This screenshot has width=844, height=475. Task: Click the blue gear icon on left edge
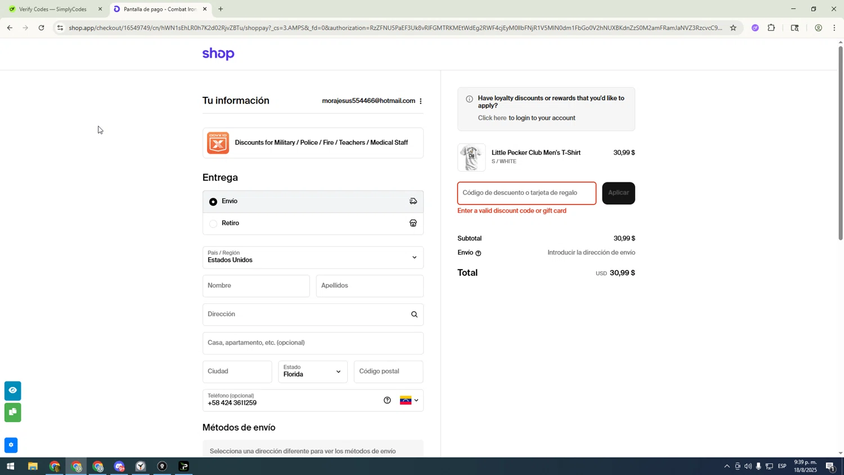tap(11, 445)
